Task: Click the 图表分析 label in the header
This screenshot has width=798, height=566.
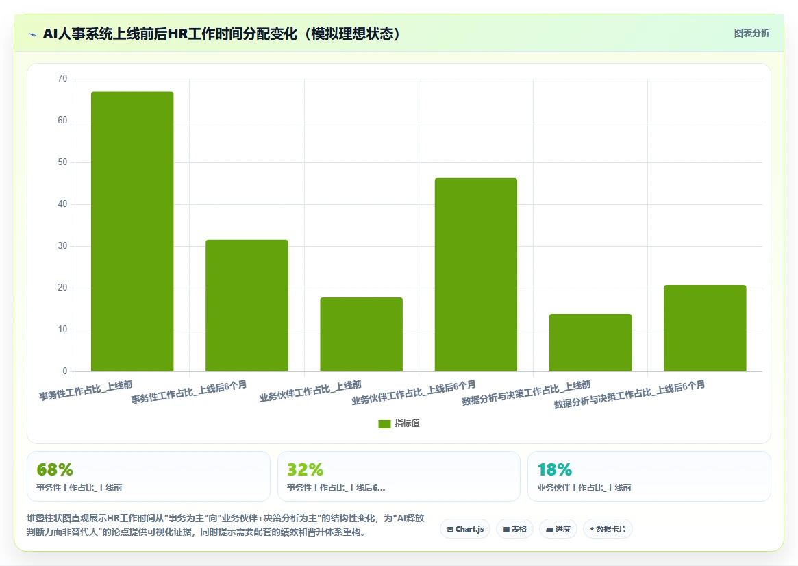Action: [x=751, y=33]
